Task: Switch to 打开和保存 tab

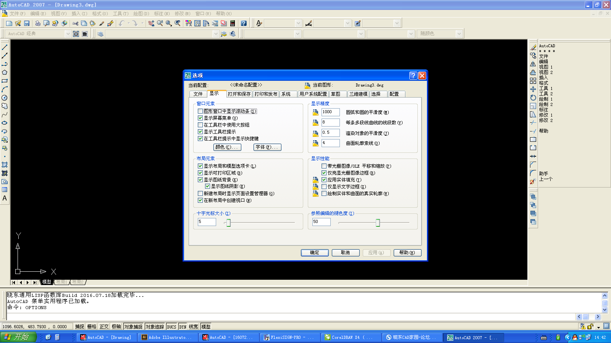Action: 239,94
